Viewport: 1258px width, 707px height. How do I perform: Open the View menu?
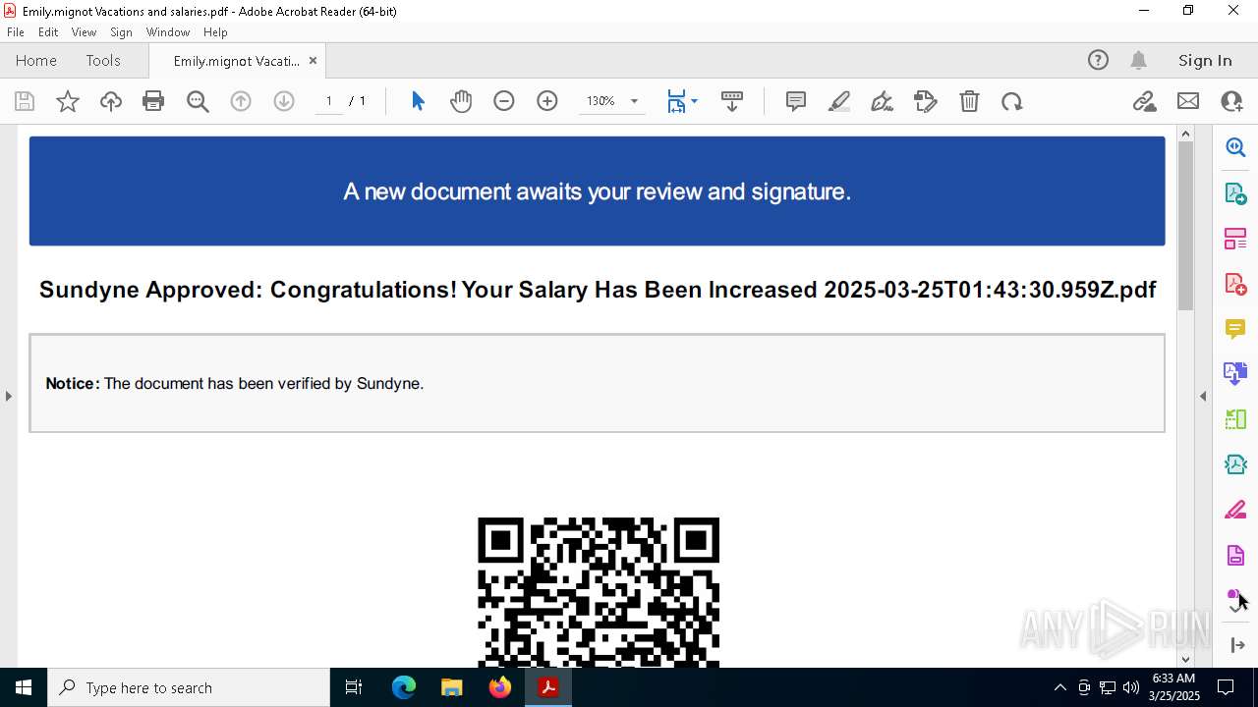tap(84, 32)
